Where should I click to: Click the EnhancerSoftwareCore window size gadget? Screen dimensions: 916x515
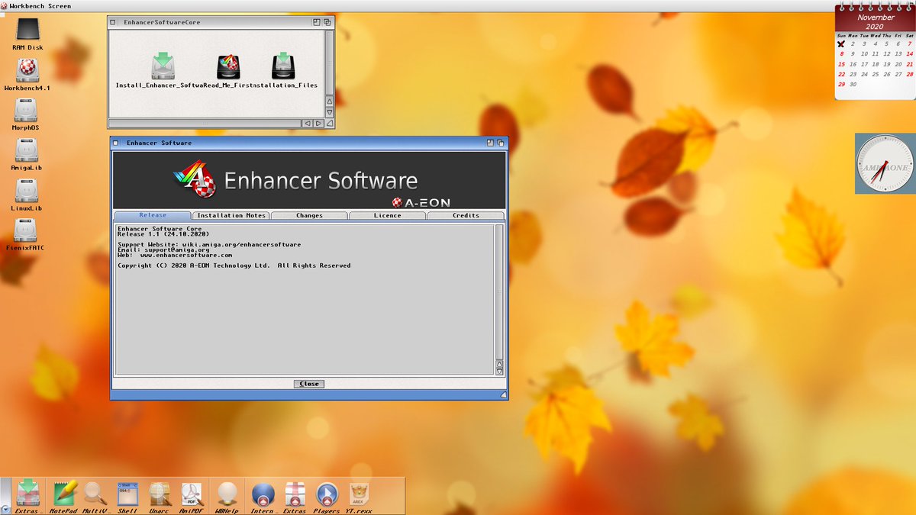click(330, 123)
